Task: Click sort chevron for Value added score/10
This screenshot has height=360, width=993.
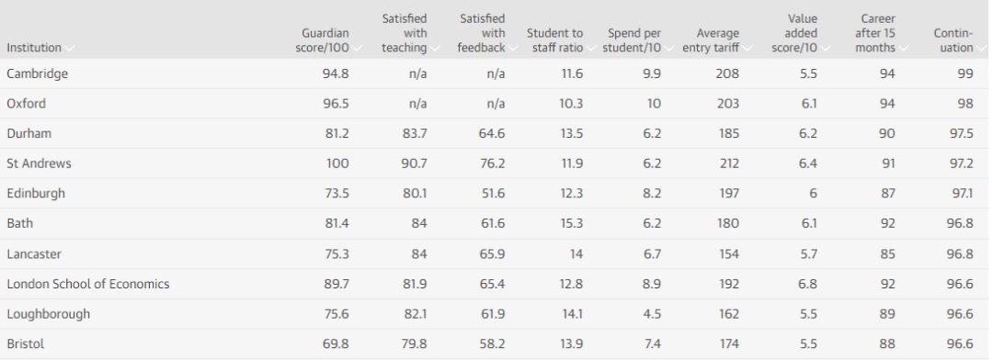Action: [x=824, y=48]
